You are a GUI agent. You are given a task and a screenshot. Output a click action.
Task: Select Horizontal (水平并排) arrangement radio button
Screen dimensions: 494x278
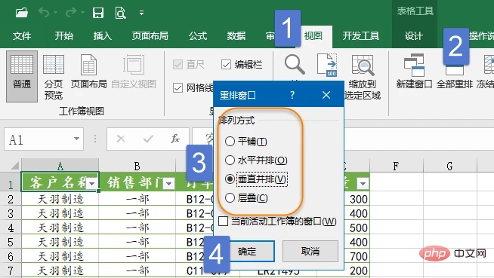click(x=230, y=160)
